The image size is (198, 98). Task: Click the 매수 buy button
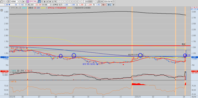point(104,5)
